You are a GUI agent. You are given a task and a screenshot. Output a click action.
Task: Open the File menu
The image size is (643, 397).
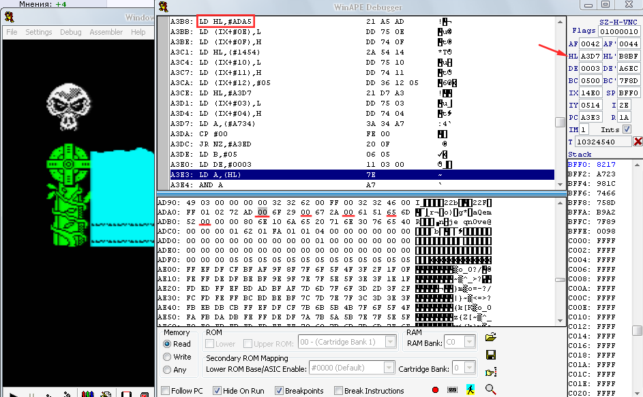click(x=12, y=32)
